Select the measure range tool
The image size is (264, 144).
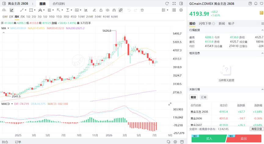[x=67, y=10]
